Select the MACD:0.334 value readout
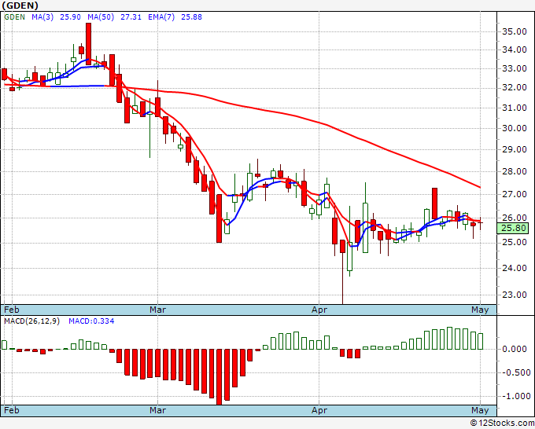This screenshot has height=429, width=535. coord(91,321)
